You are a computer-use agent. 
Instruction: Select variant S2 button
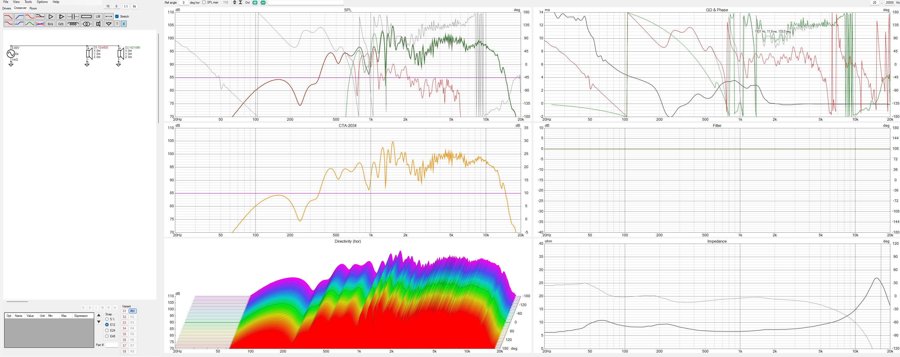pyautogui.click(x=124, y=317)
